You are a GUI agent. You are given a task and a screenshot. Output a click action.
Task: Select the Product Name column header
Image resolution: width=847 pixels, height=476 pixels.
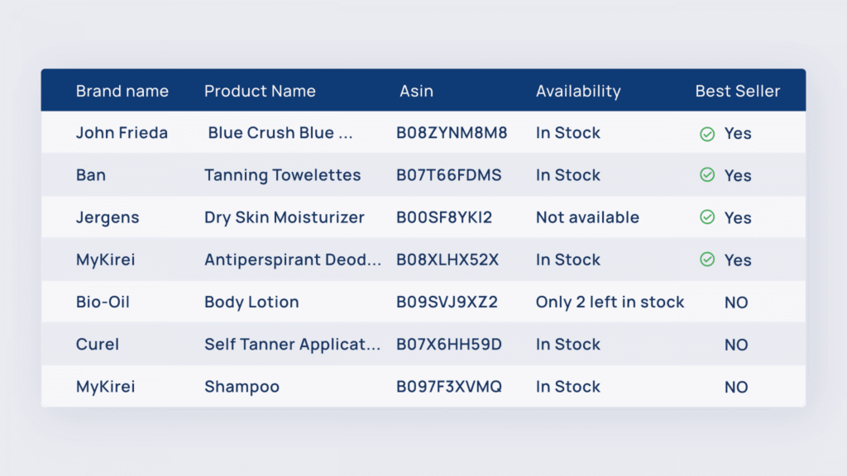click(x=260, y=91)
